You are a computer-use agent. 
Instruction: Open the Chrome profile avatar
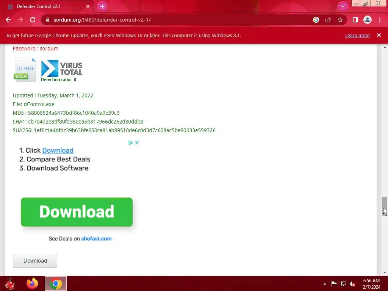[368, 20]
